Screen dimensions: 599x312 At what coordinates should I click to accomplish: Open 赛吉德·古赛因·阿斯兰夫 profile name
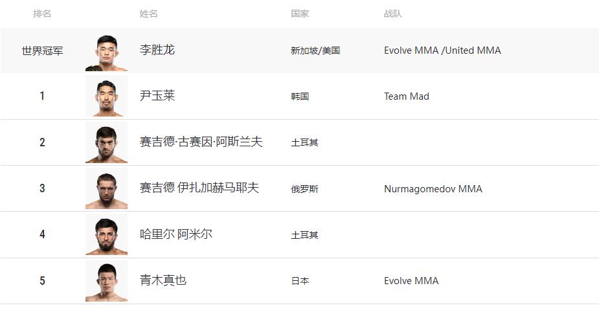(201, 142)
